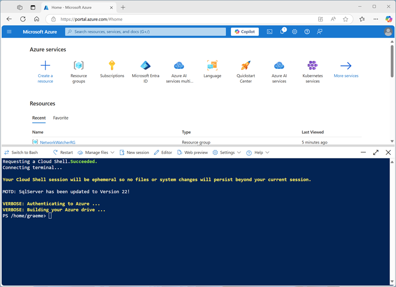Restart the Cloud Shell session
The width and height of the screenshot is (396, 287).
(63, 152)
